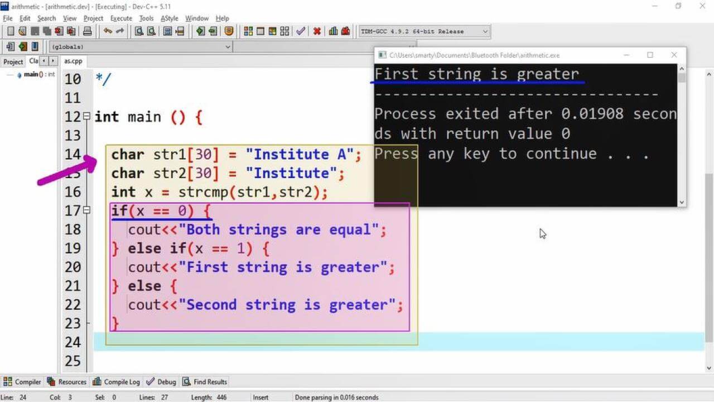Click the Goto line toolbar icon
This screenshot has height=402, width=714.
tap(180, 31)
